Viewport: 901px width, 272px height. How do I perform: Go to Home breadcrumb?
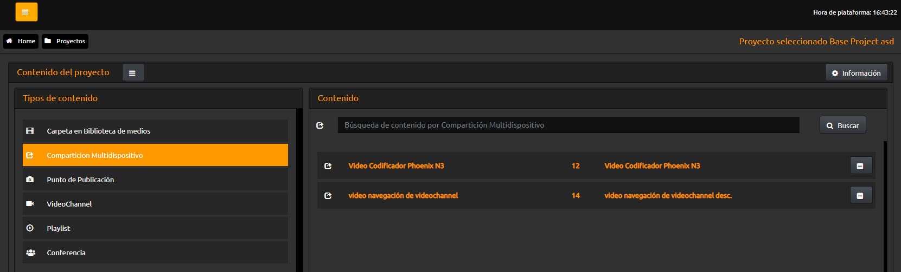click(x=21, y=41)
